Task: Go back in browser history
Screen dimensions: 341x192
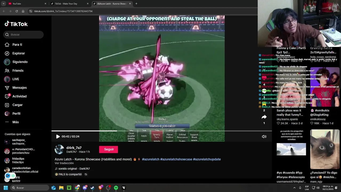Action: [4, 11]
